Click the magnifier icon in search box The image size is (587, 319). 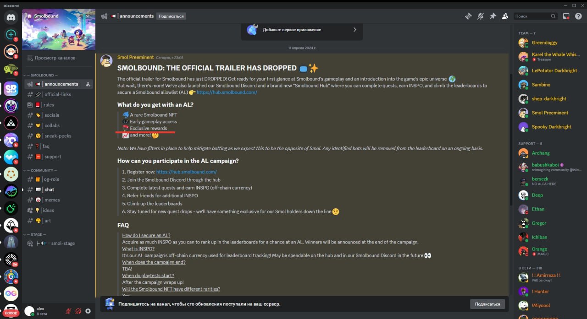point(553,16)
